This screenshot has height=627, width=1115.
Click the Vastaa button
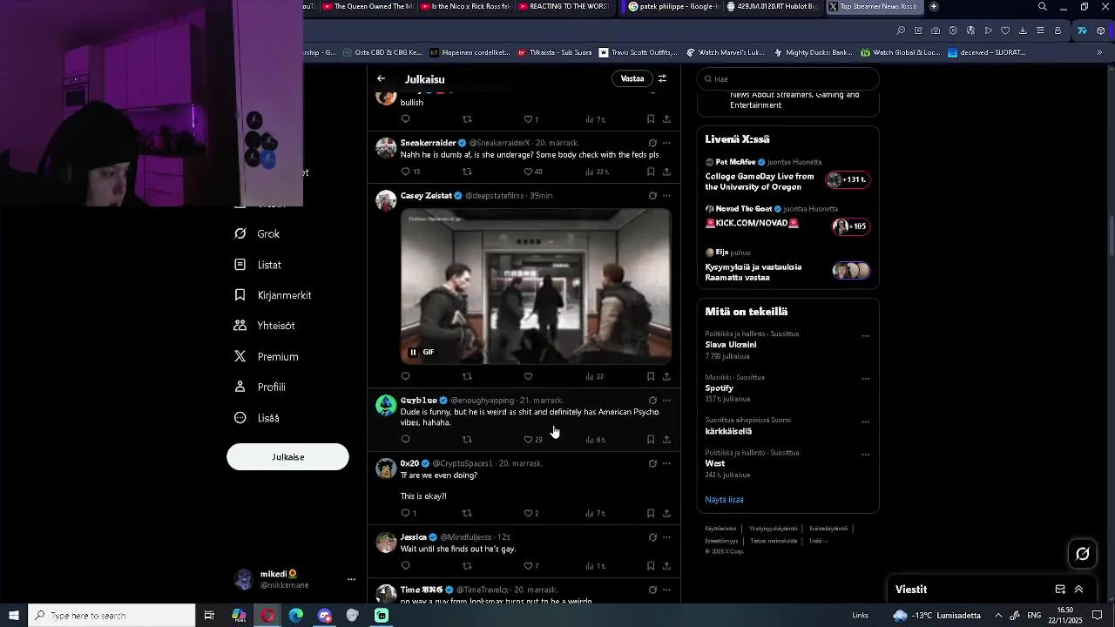click(632, 78)
